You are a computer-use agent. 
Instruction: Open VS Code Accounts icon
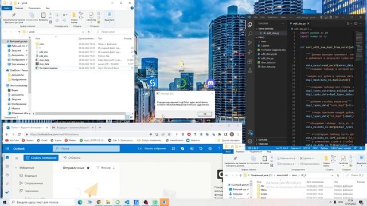point(250,132)
